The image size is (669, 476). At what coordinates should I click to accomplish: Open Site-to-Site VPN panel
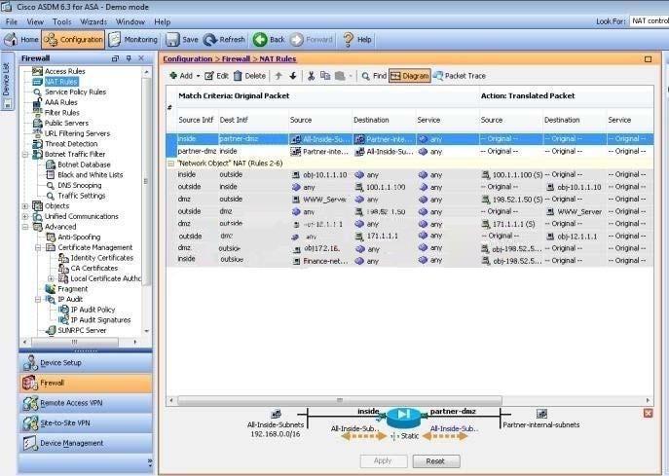pos(86,423)
